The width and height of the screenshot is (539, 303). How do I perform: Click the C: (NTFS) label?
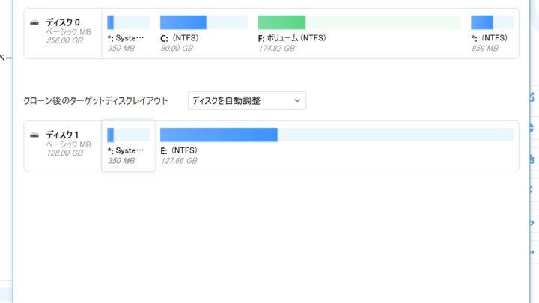[x=179, y=38]
